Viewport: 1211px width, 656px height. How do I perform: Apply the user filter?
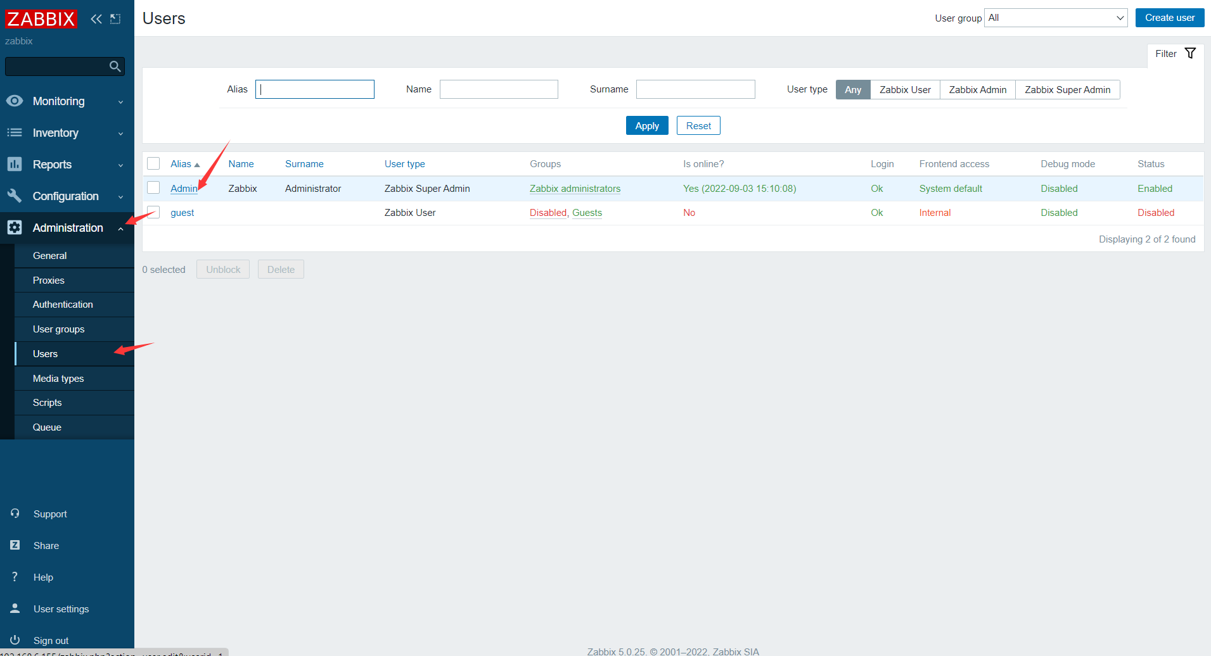point(647,125)
